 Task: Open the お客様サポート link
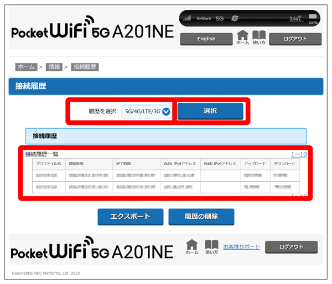241,246
